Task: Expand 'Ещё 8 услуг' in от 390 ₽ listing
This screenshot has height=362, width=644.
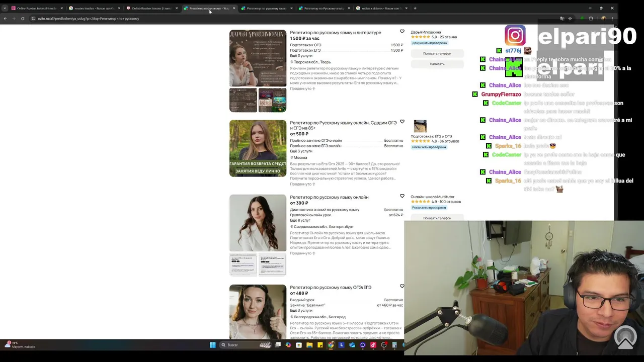Action: pyautogui.click(x=300, y=220)
